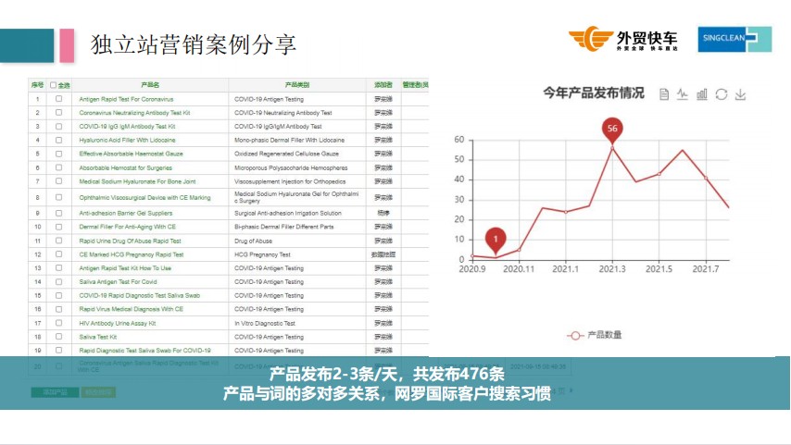Click the chart marker labeled 1
791x445 pixels.
(496, 241)
